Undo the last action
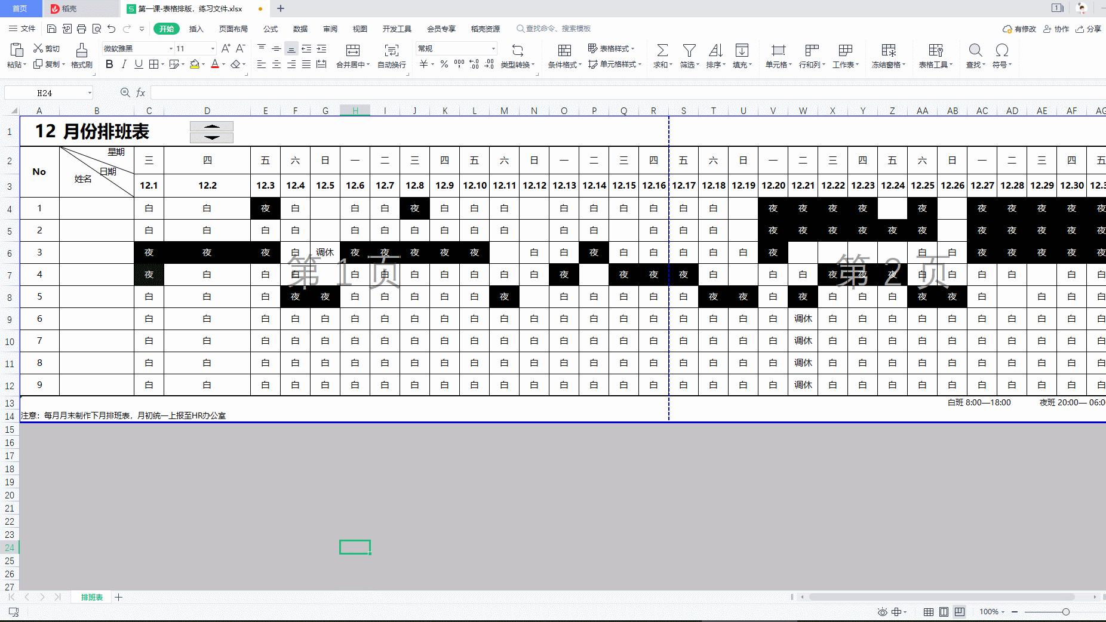 click(111, 29)
